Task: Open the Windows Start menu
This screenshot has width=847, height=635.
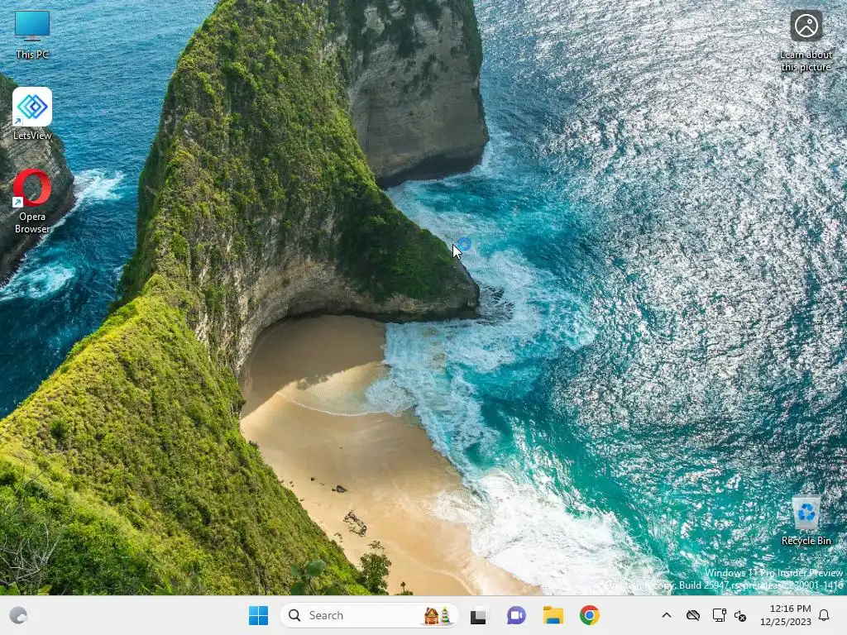Action: point(258,615)
